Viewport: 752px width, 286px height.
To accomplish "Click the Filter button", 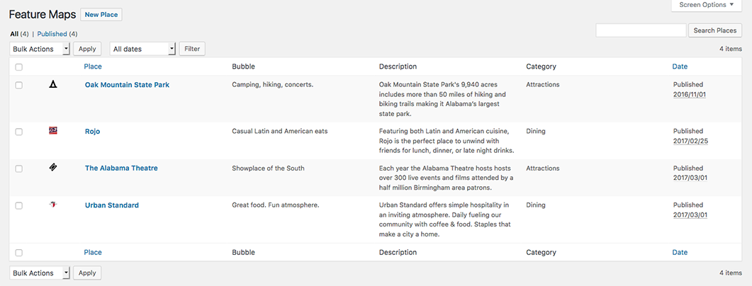I will pyautogui.click(x=192, y=49).
